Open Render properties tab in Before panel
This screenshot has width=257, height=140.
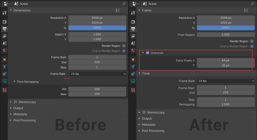pyautogui.click(x=5, y=22)
